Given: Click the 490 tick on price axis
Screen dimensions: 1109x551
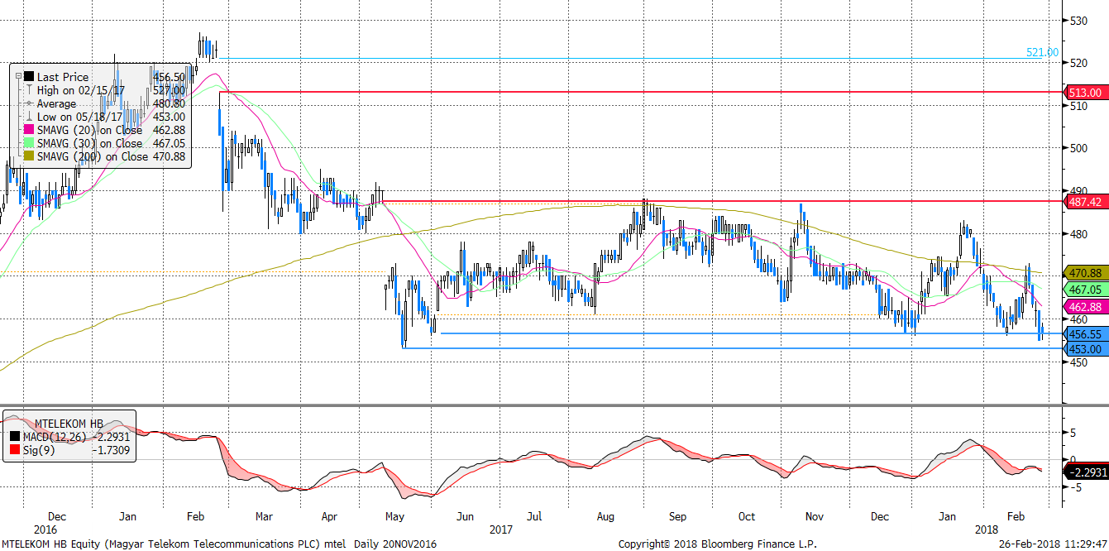Looking at the screenshot, I should 1078,191.
